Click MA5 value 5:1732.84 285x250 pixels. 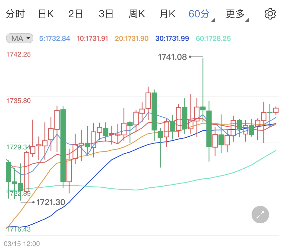(x=54, y=38)
